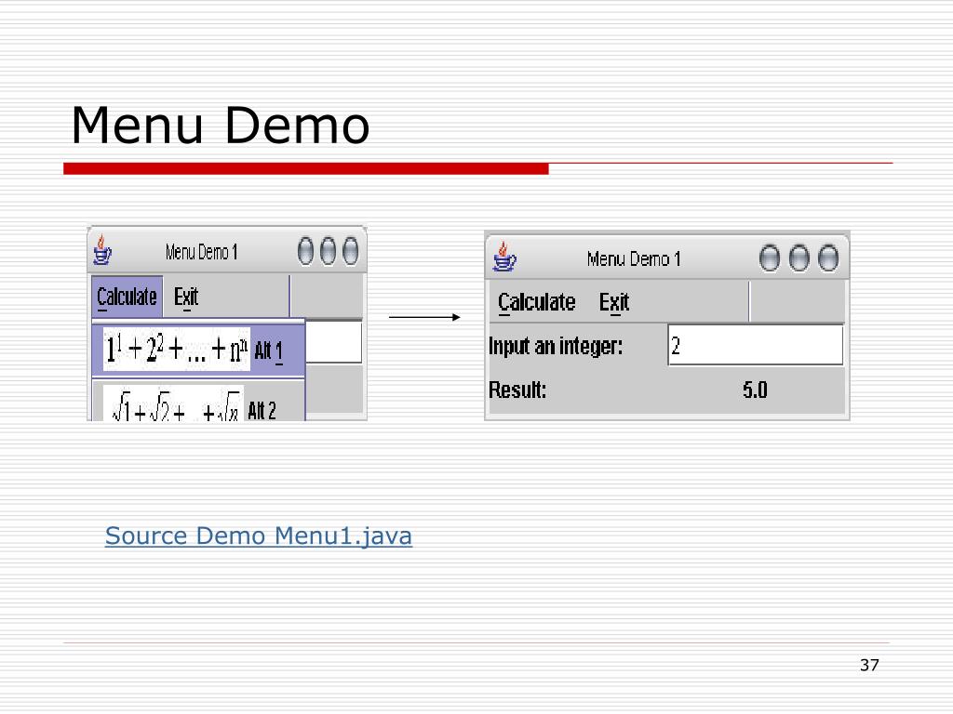
Task: Click the last title bar button of right window
Action: [827, 258]
